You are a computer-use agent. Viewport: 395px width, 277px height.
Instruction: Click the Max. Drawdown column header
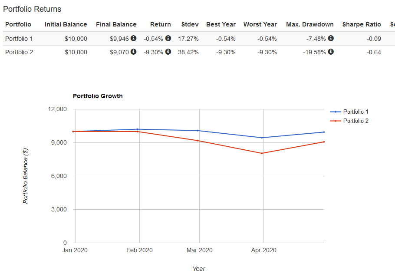tap(309, 24)
